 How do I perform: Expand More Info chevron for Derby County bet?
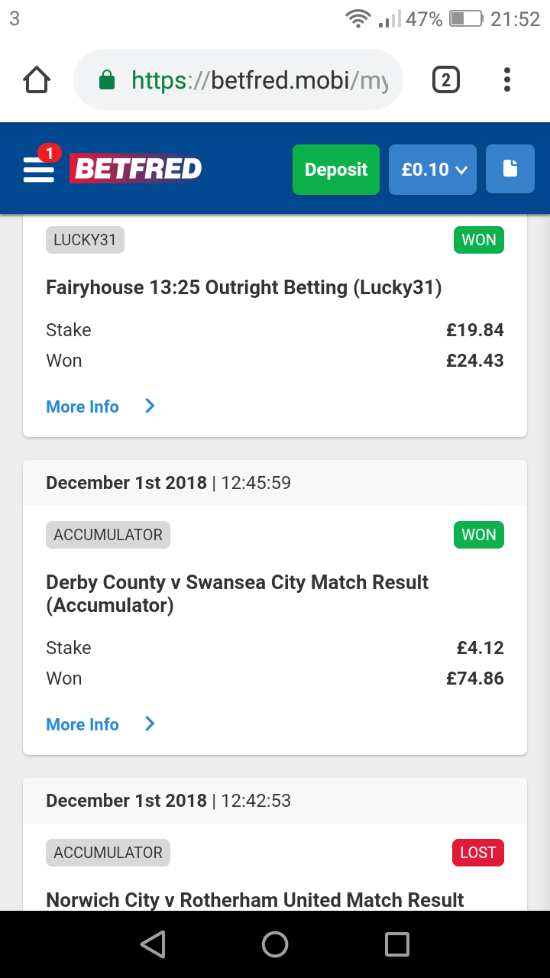150,724
